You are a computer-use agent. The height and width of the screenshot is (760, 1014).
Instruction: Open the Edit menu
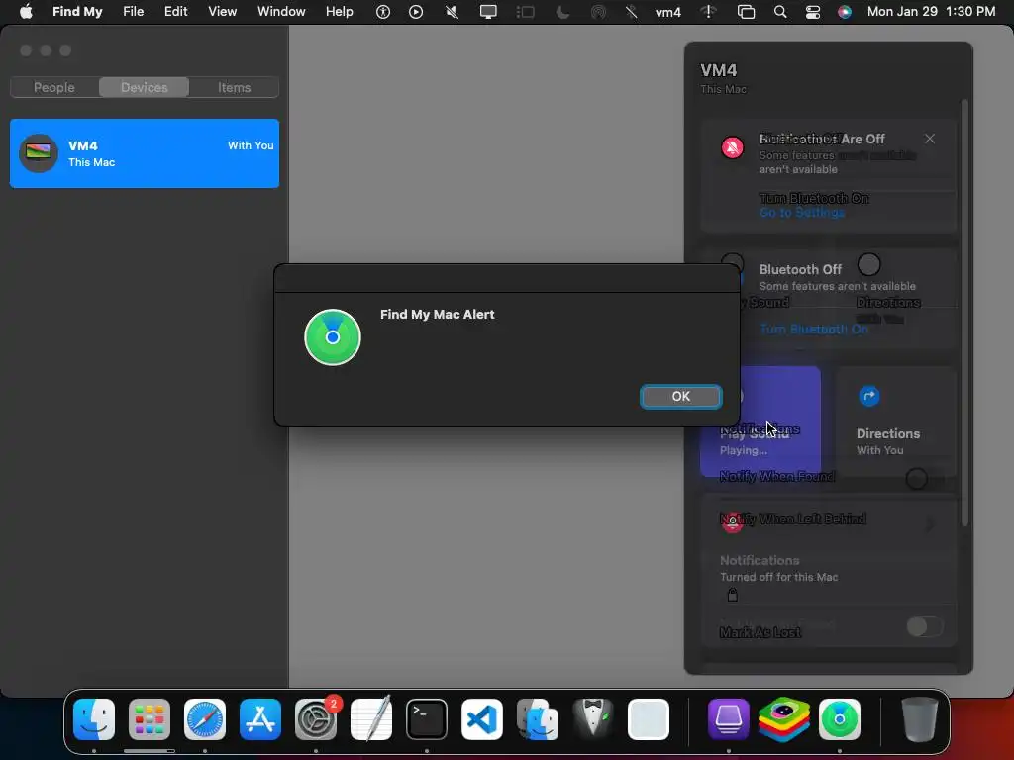tap(175, 12)
